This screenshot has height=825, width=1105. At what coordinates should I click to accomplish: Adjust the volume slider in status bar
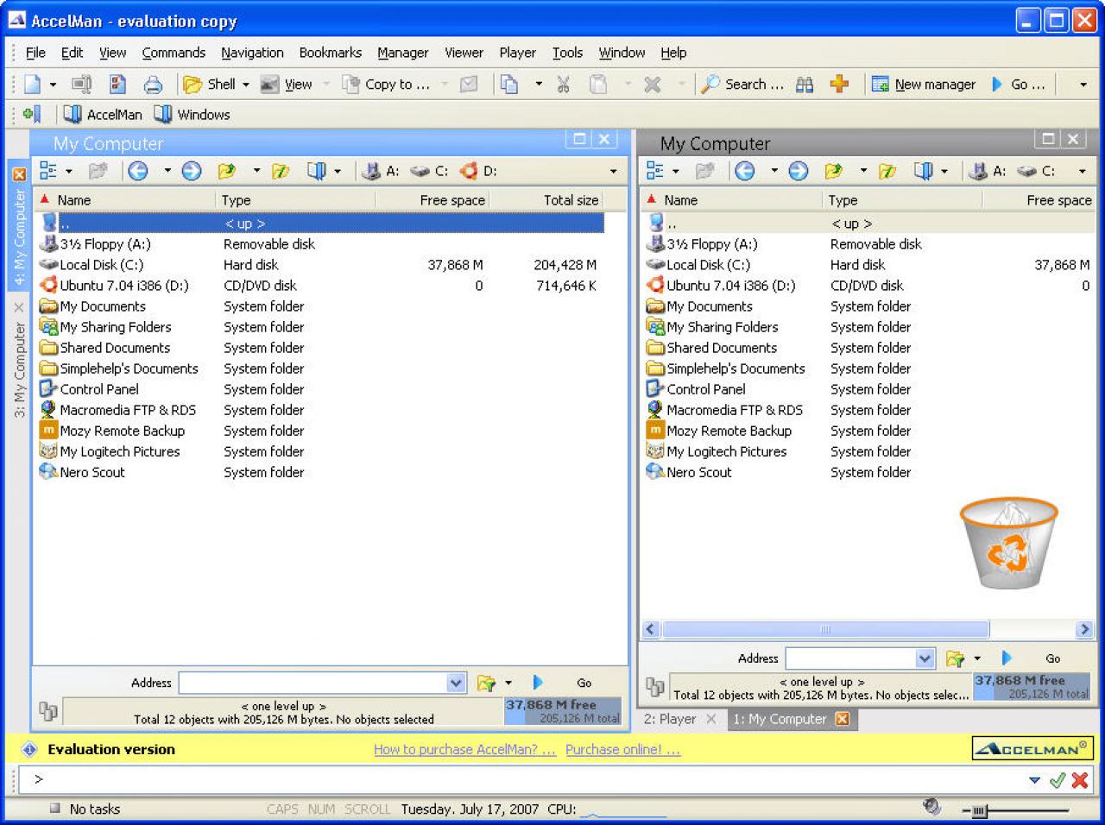pos(979,810)
